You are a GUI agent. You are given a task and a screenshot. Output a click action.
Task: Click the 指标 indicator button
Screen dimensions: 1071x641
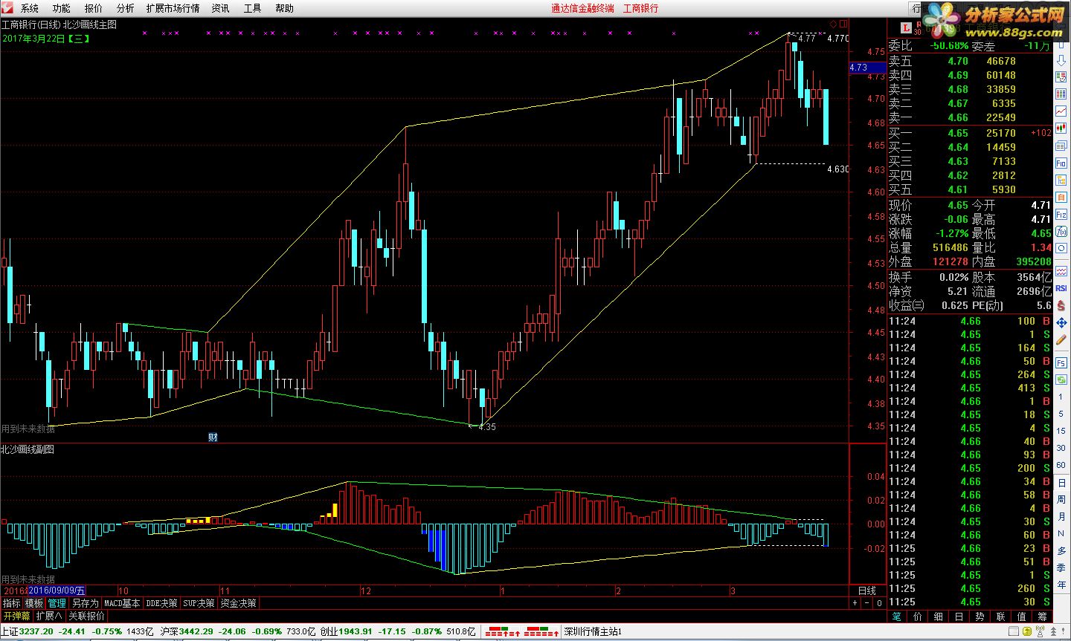pyautogui.click(x=12, y=603)
